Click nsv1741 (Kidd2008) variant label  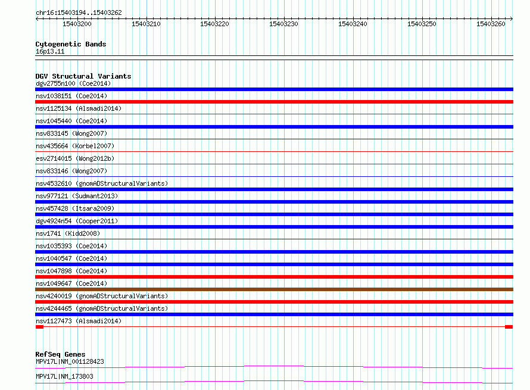68,233
